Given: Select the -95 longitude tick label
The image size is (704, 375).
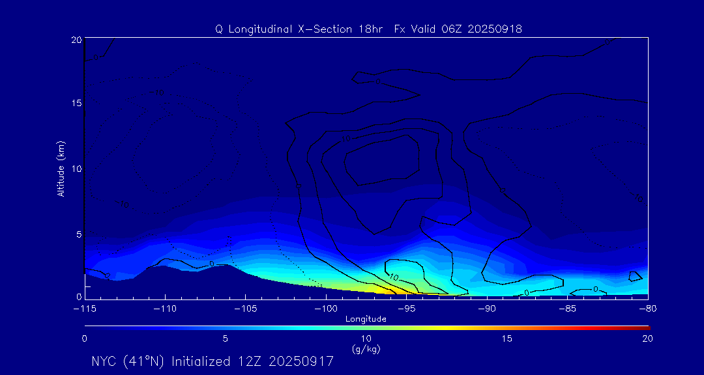Looking at the screenshot, I should 405,307.
